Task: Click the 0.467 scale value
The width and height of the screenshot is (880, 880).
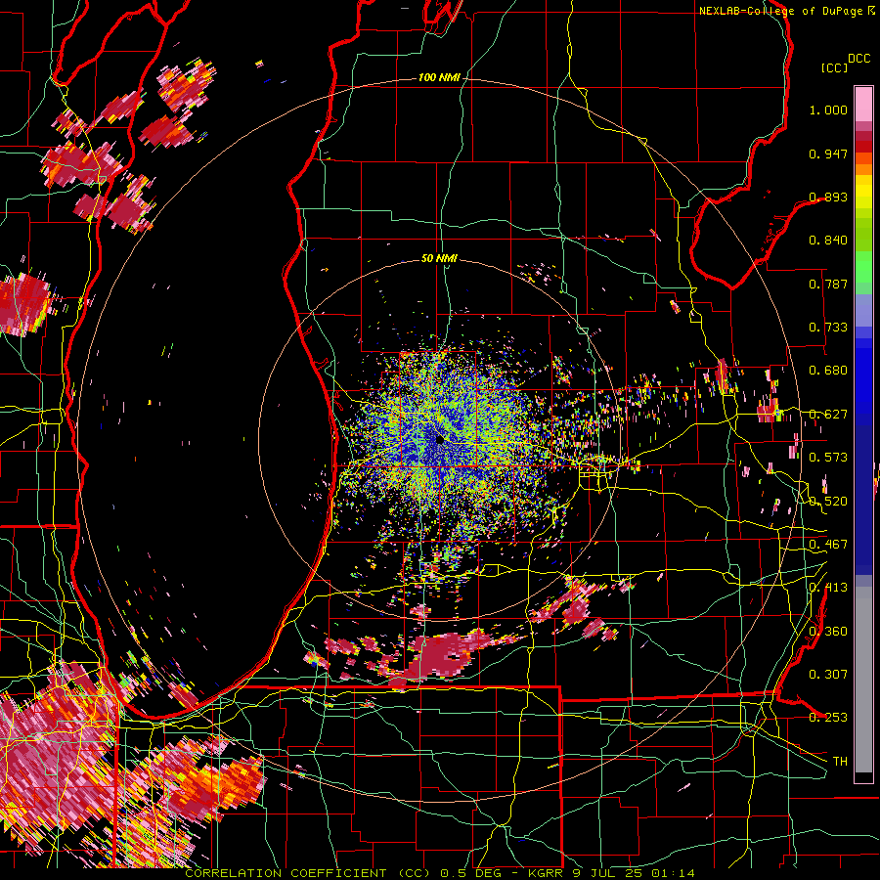Action: coord(828,545)
